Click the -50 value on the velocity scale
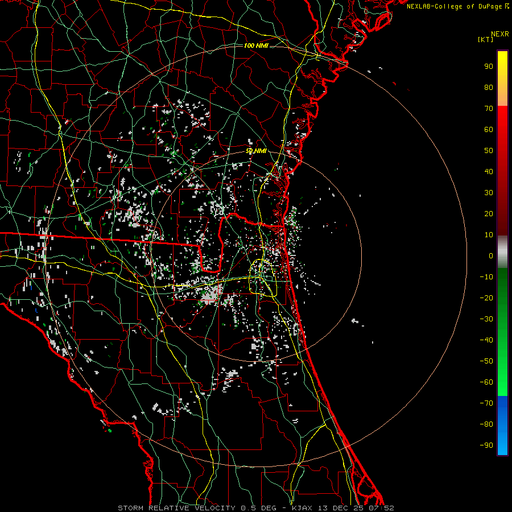The width and height of the screenshot is (512, 512). pos(486,361)
